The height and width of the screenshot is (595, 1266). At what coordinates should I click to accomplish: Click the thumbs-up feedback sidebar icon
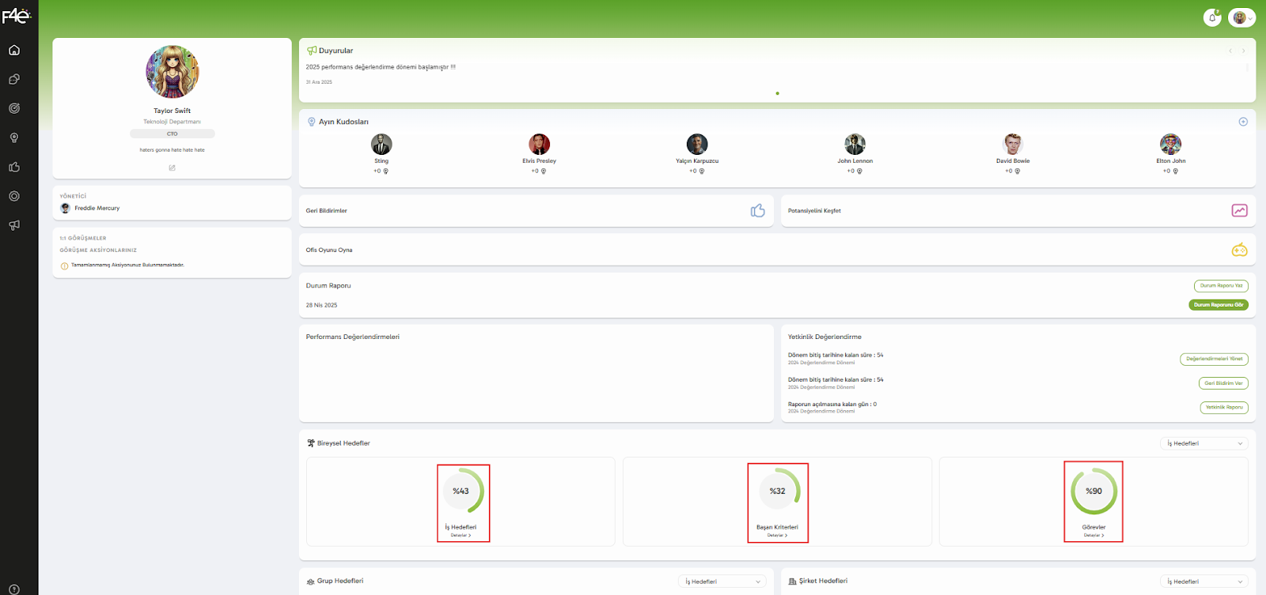click(14, 167)
